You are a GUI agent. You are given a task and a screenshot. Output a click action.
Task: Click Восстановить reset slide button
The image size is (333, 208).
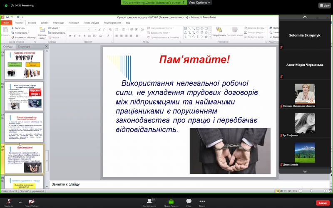pyautogui.click(x=57, y=33)
